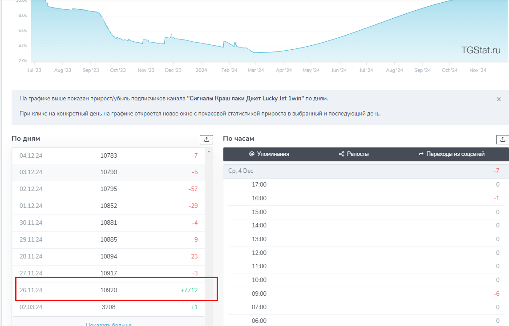
Task: Open the Показать больше link
Action: coord(109,324)
